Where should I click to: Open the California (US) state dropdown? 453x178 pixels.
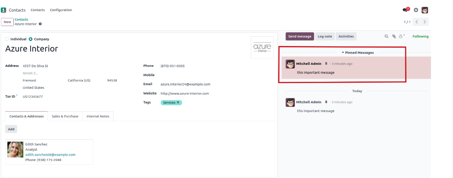click(79, 80)
